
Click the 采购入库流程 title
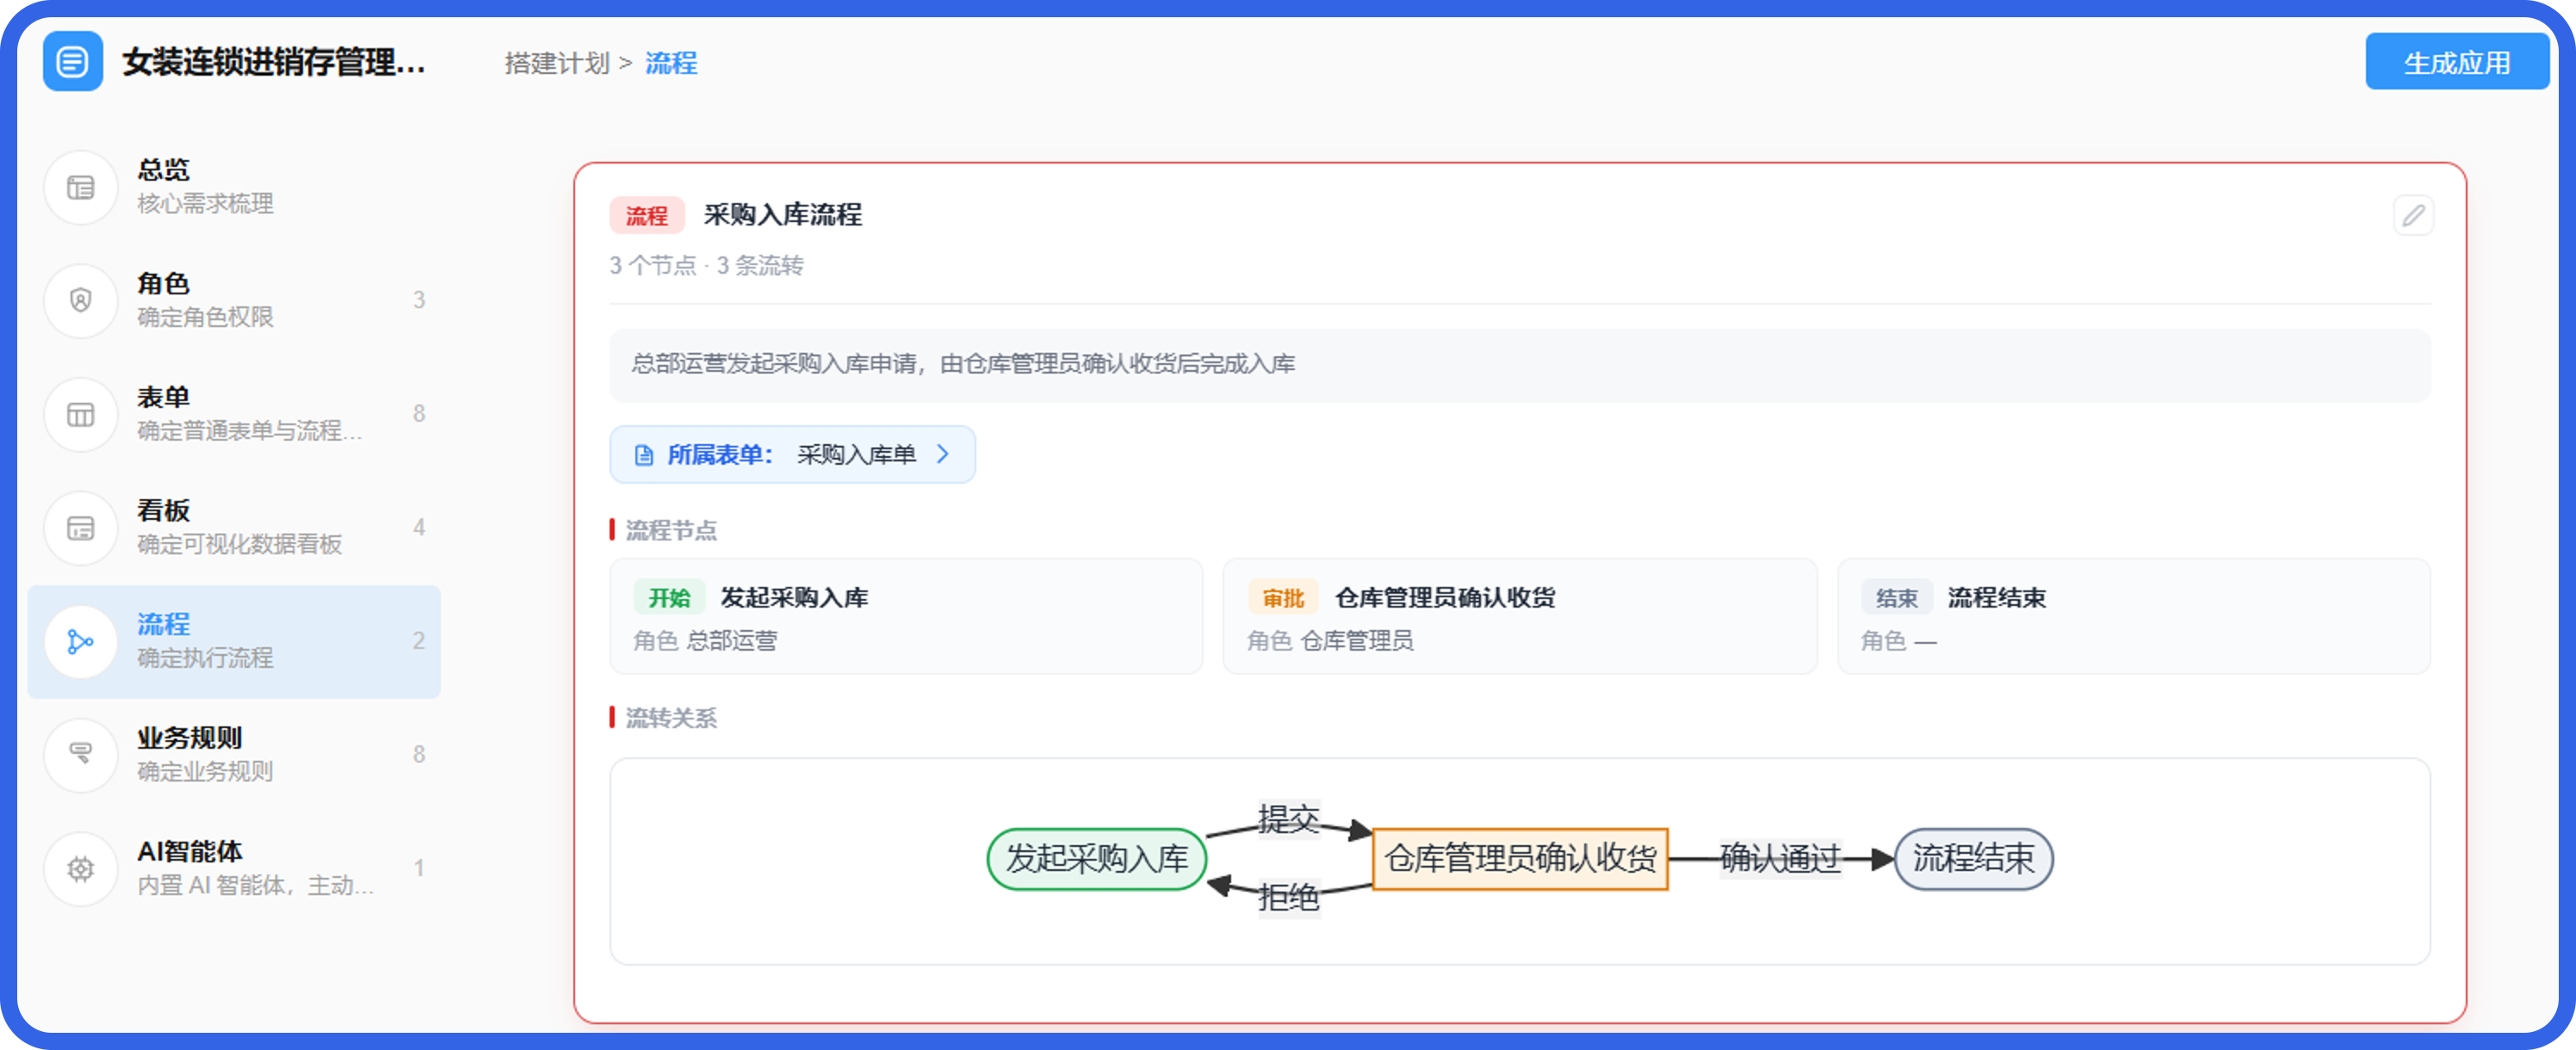click(x=783, y=215)
